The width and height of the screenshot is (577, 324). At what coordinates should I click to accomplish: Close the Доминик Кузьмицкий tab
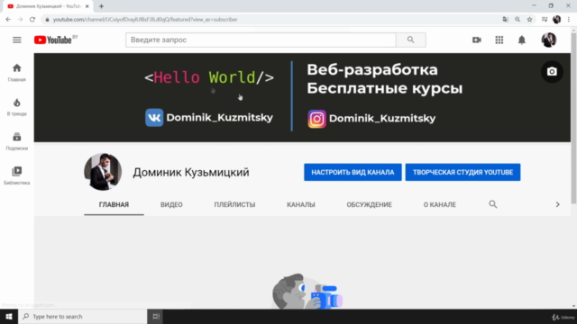87,6
